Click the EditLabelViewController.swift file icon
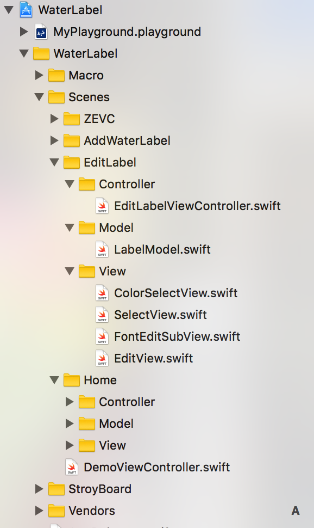Screen dimensions: 314x528 pyautogui.click(x=102, y=206)
